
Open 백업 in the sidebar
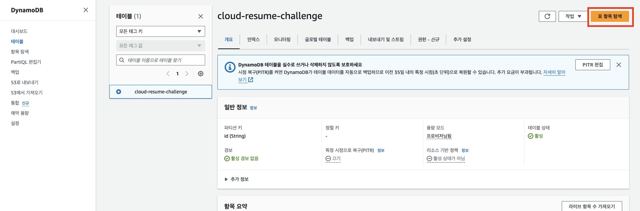[x=15, y=72]
